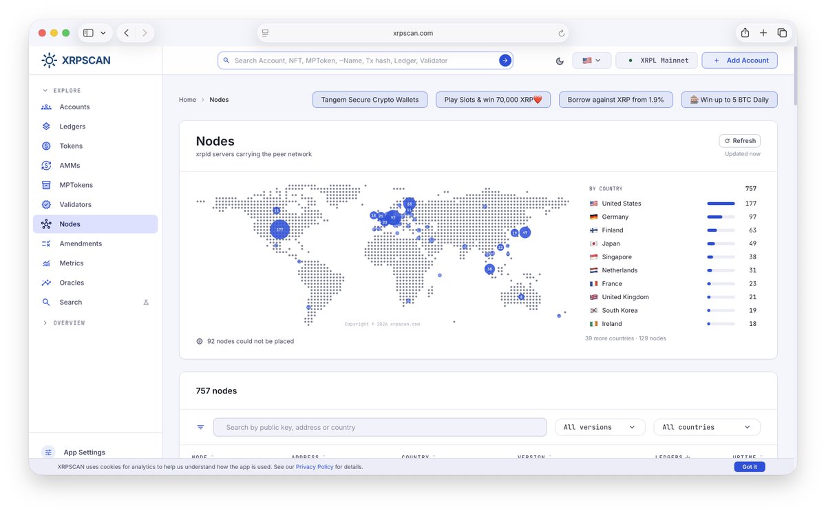Toggle dark mode moon icon
This screenshot has height=513, width=826.
(x=560, y=61)
